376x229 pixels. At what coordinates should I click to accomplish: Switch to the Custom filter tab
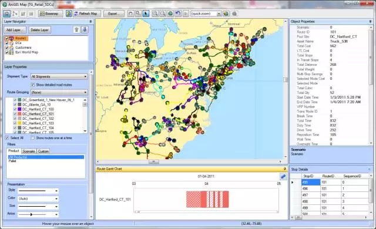tap(43, 151)
